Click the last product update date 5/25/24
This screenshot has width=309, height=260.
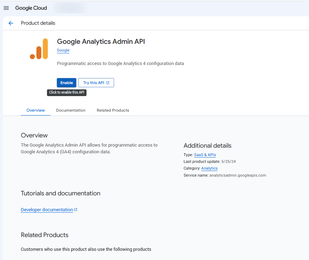(228, 162)
